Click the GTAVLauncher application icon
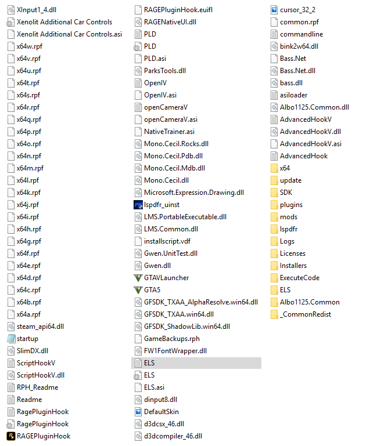The width and height of the screenshot is (374, 446). tap(138, 278)
